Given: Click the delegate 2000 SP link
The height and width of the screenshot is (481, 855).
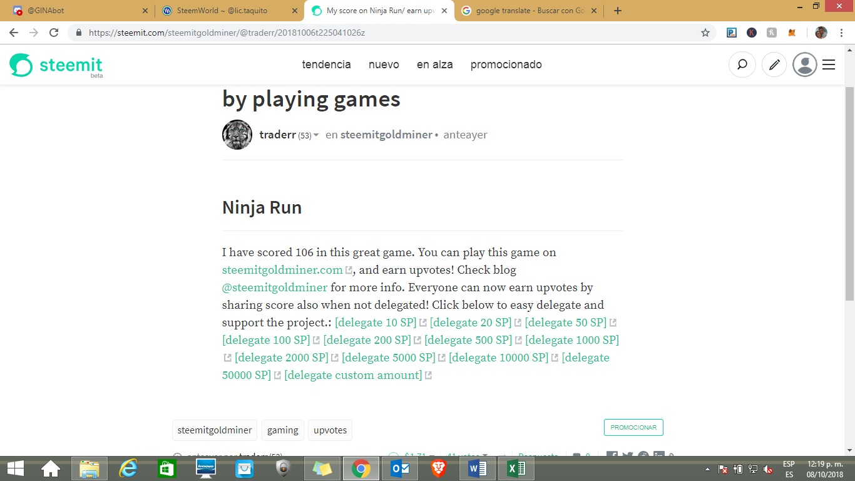Looking at the screenshot, I should (x=282, y=358).
